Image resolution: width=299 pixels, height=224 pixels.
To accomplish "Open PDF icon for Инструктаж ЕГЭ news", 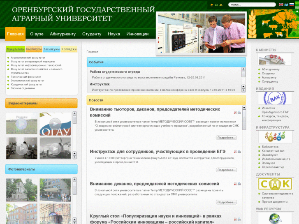I will click(x=235, y=152).
